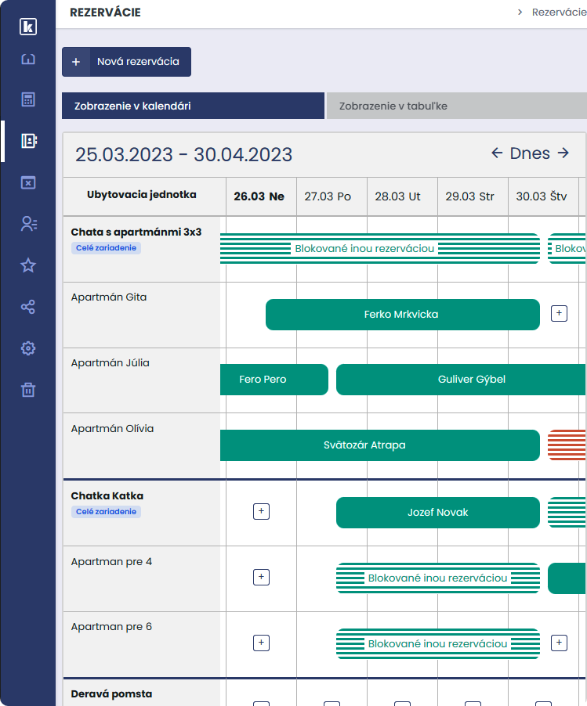Click the date range 25.03.2023 – 30.04.2023

click(x=184, y=154)
